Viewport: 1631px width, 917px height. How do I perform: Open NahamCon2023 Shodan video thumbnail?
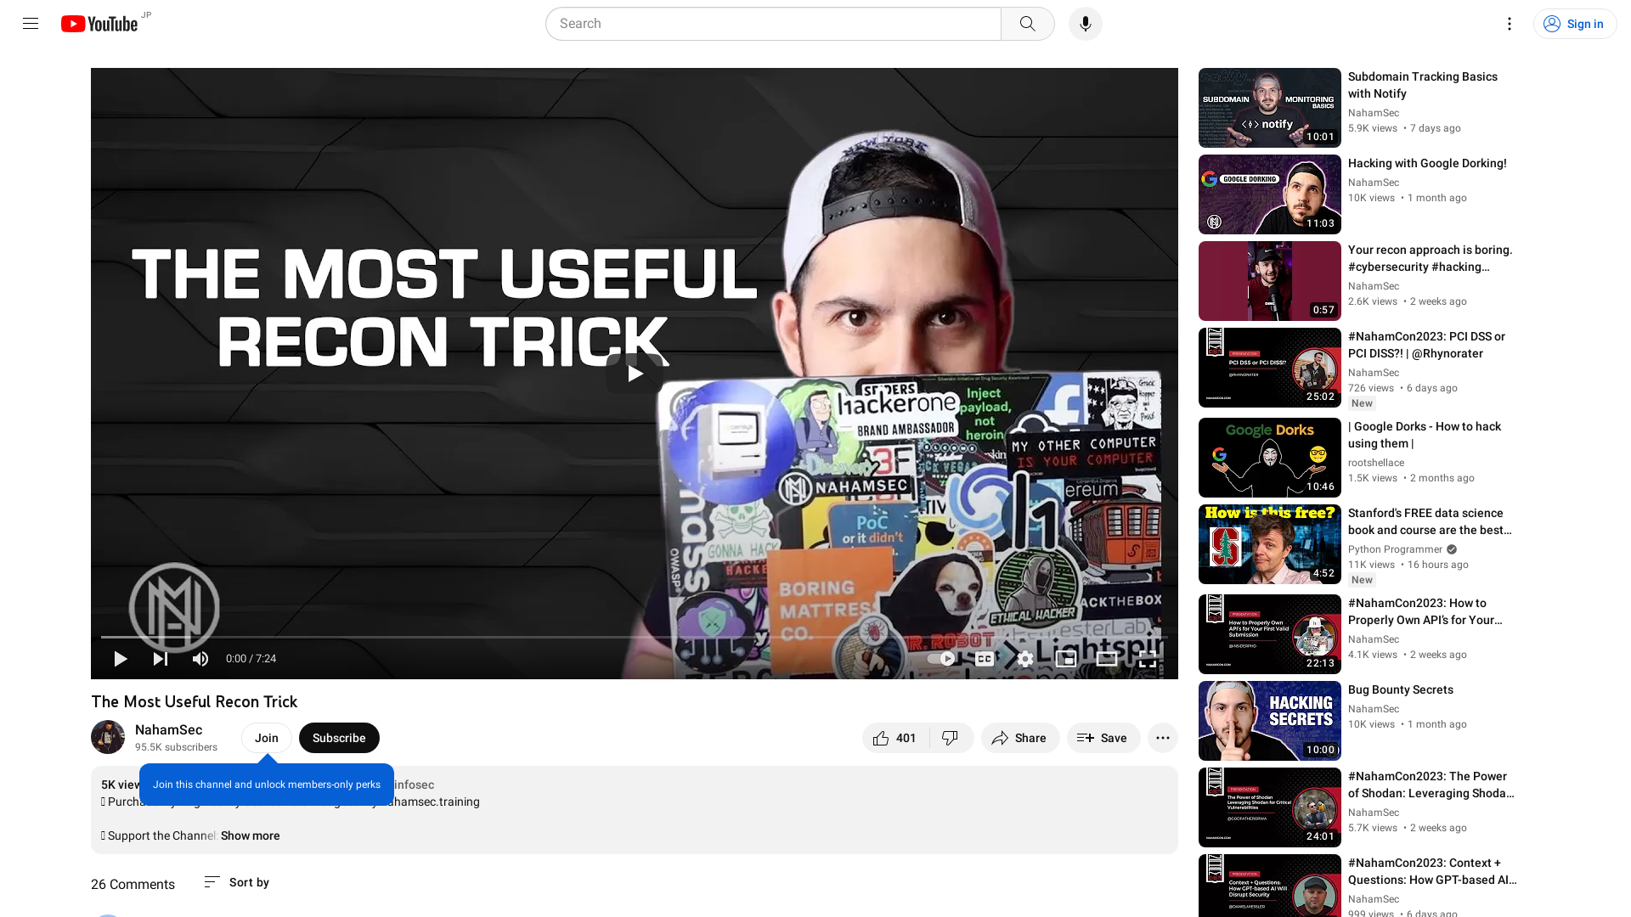(x=1269, y=807)
